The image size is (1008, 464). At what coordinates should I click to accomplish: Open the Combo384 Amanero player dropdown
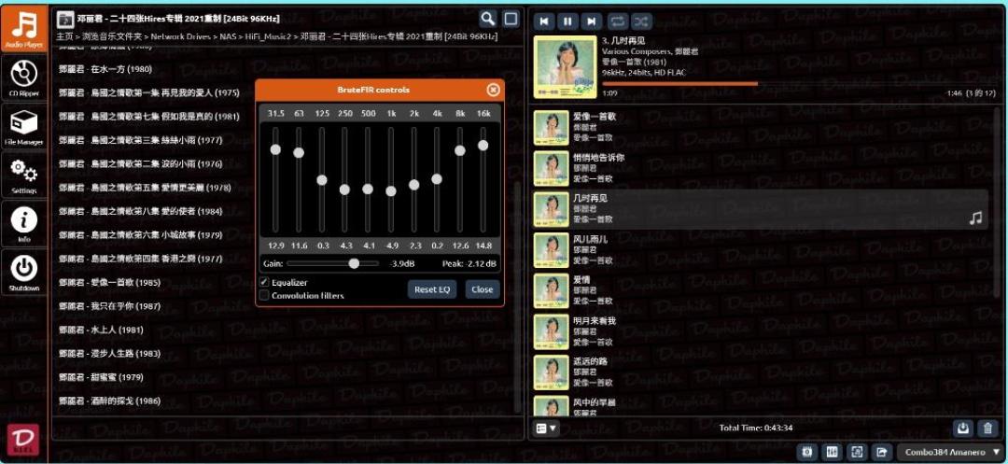click(x=951, y=452)
